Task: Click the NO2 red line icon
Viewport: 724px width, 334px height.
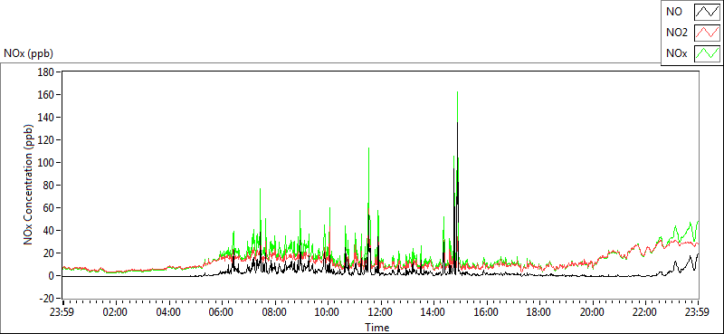Action: [x=708, y=33]
